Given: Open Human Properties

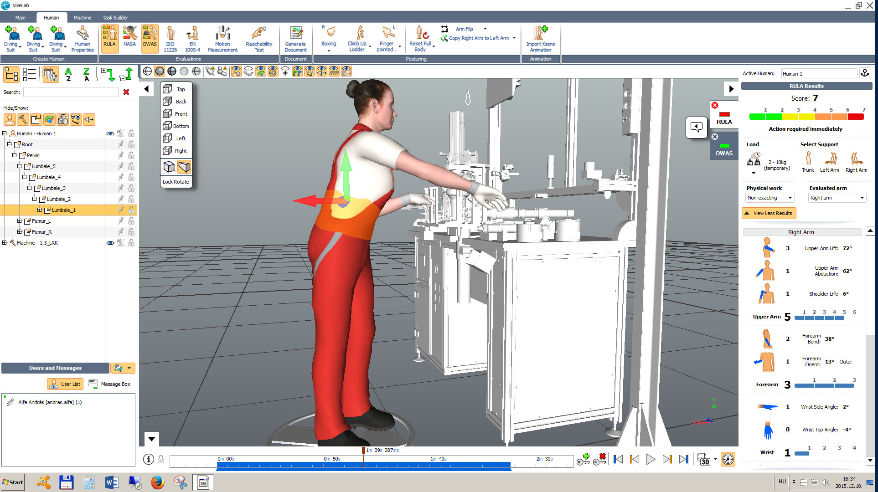Looking at the screenshot, I should (83, 39).
